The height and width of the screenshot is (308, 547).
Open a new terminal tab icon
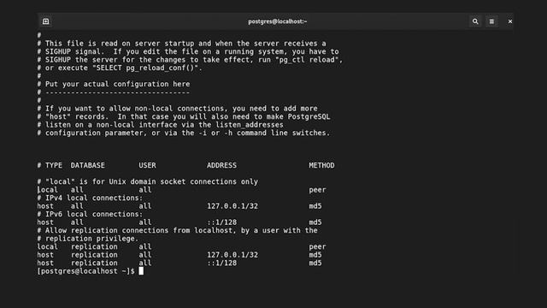tap(45, 21)
